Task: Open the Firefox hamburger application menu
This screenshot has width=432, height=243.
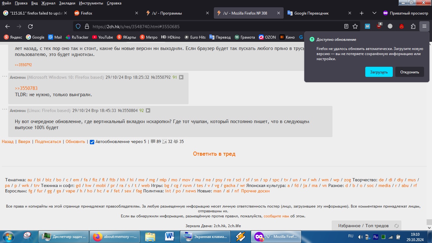Action: [x=424, y=27]
